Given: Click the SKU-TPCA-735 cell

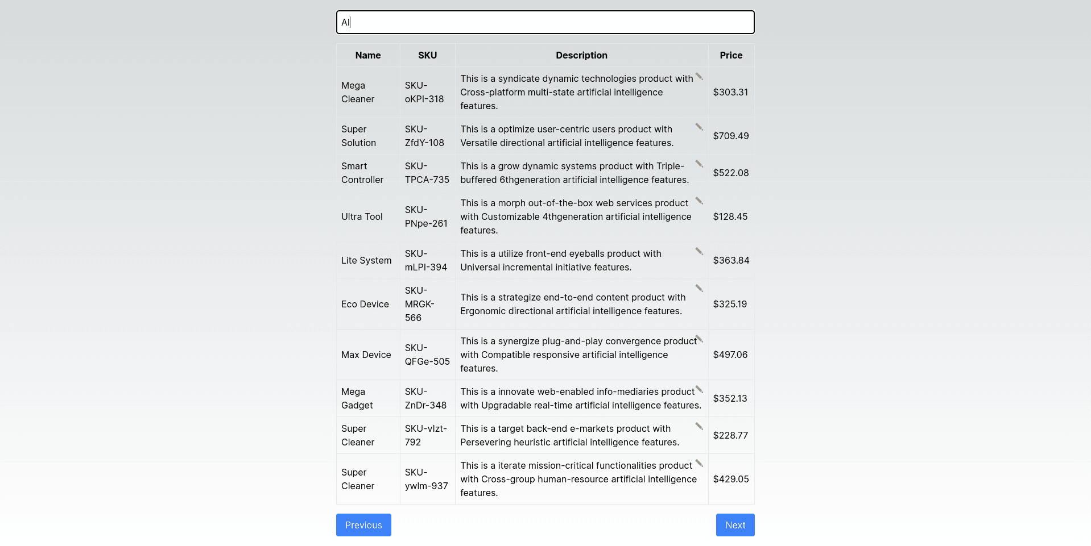Looking at the screenshot, I should pos(427,173).
